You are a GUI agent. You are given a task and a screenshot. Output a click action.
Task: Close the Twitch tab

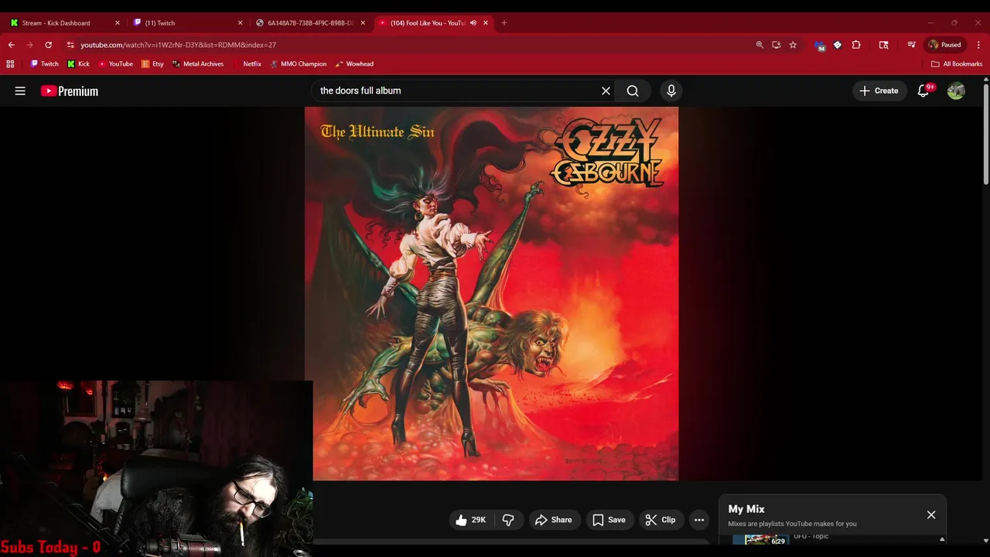pyautogui.click(x=240, y=22)
